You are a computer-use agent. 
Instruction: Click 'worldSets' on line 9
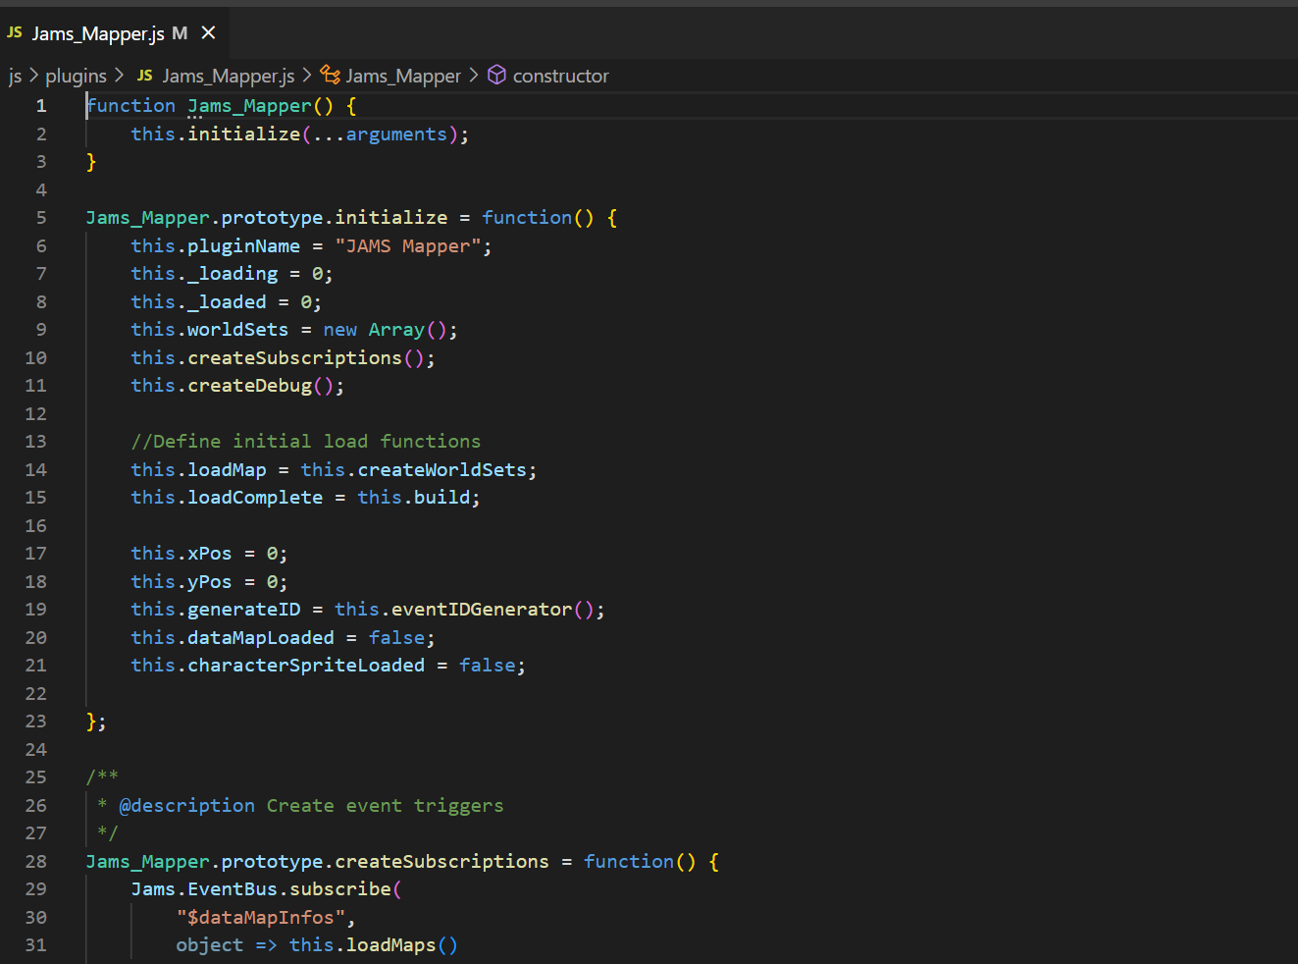click(x=238, y=330)
